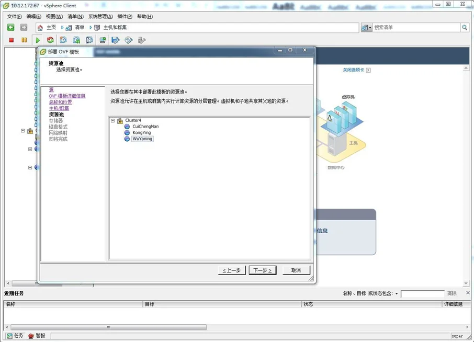The width and height of the screenshot is (474, 342).
Task: Click the green back navigation arrow
Action: (x=11, y=28)
